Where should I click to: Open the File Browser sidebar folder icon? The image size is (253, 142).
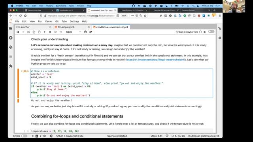point(11,28)
